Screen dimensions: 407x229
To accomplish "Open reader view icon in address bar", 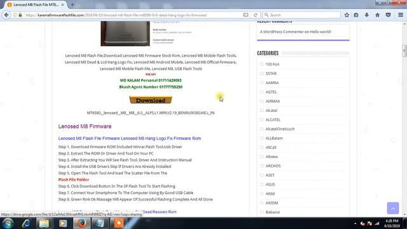I will 245,15.
